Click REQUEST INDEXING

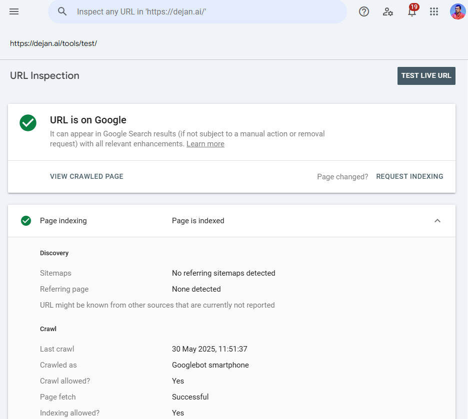409,176
